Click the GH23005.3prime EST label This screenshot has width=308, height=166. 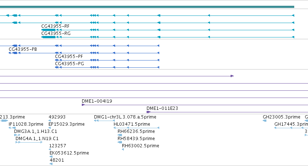[x=282, y=117]
